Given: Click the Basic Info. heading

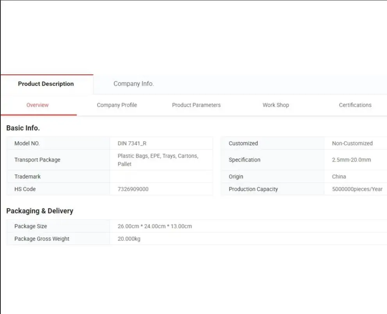Looking at the screenshot, I should click(23, 128).
